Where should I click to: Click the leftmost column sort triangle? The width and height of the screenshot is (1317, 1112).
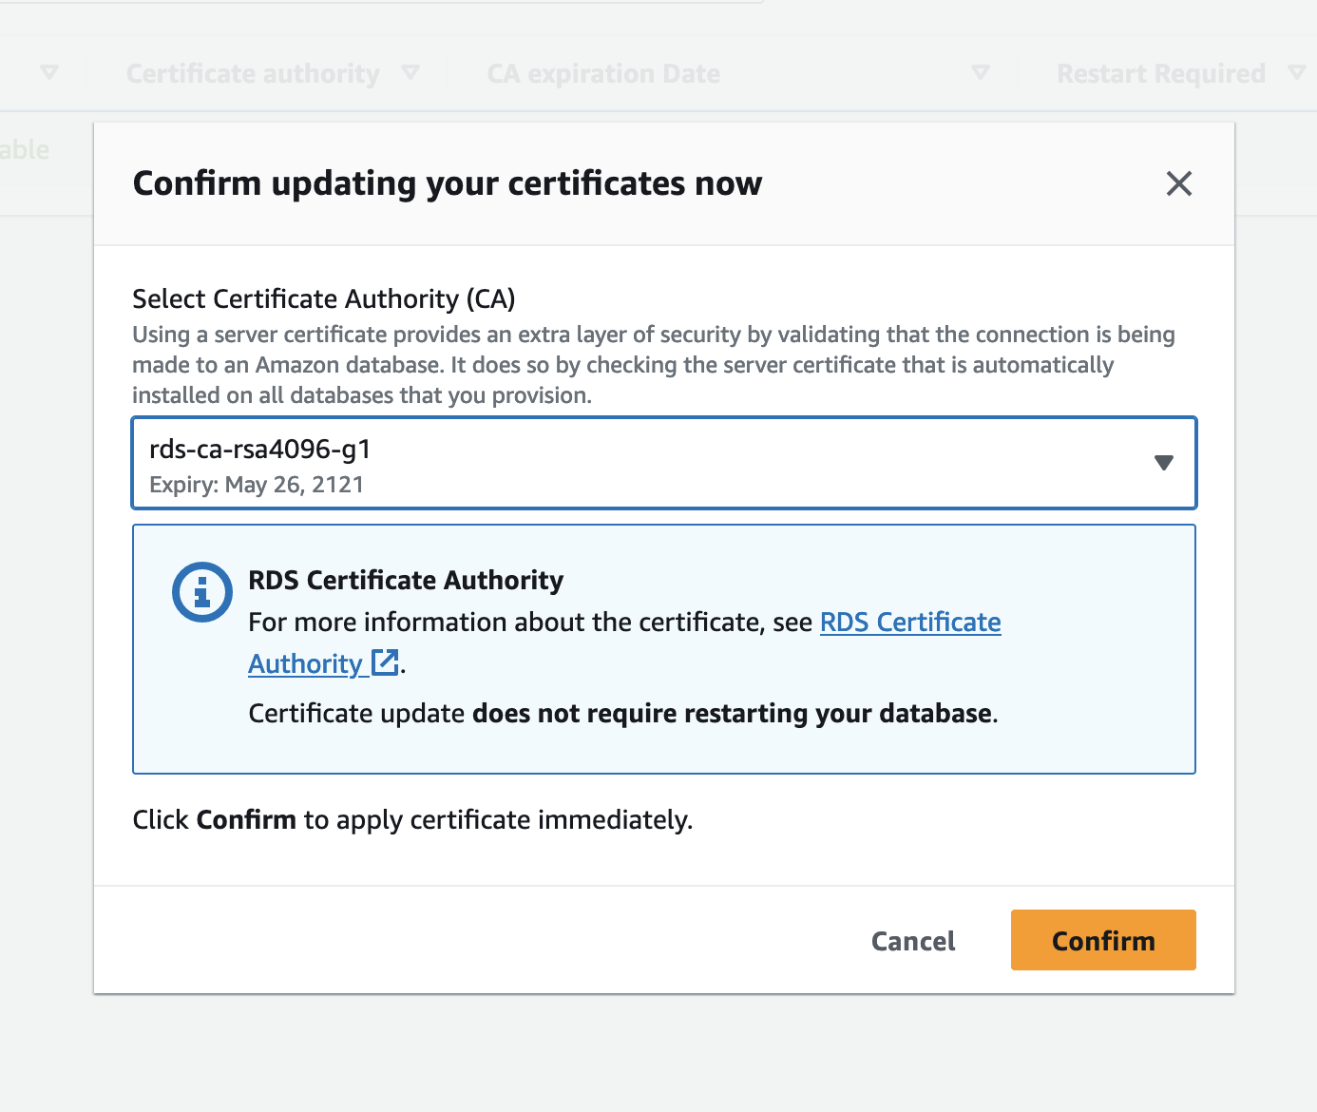(49, 72)
